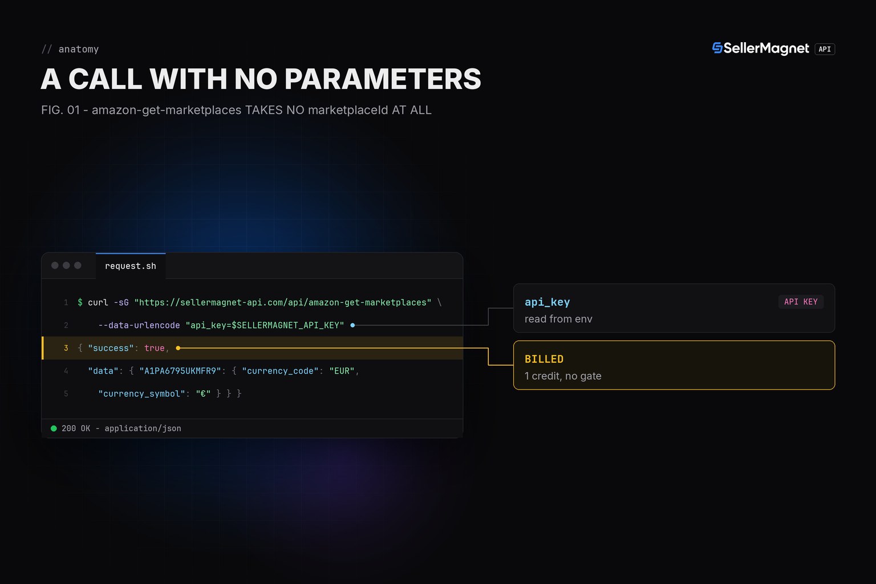The width and height of the screenshot is (876, 584).
Task: Click the "// anatomy" label
Action: [x=70, y=49]
